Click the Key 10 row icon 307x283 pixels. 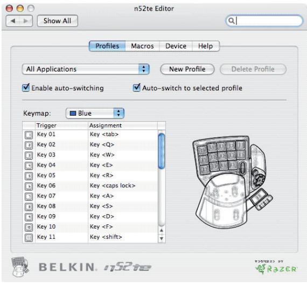(x=29, y=227)
